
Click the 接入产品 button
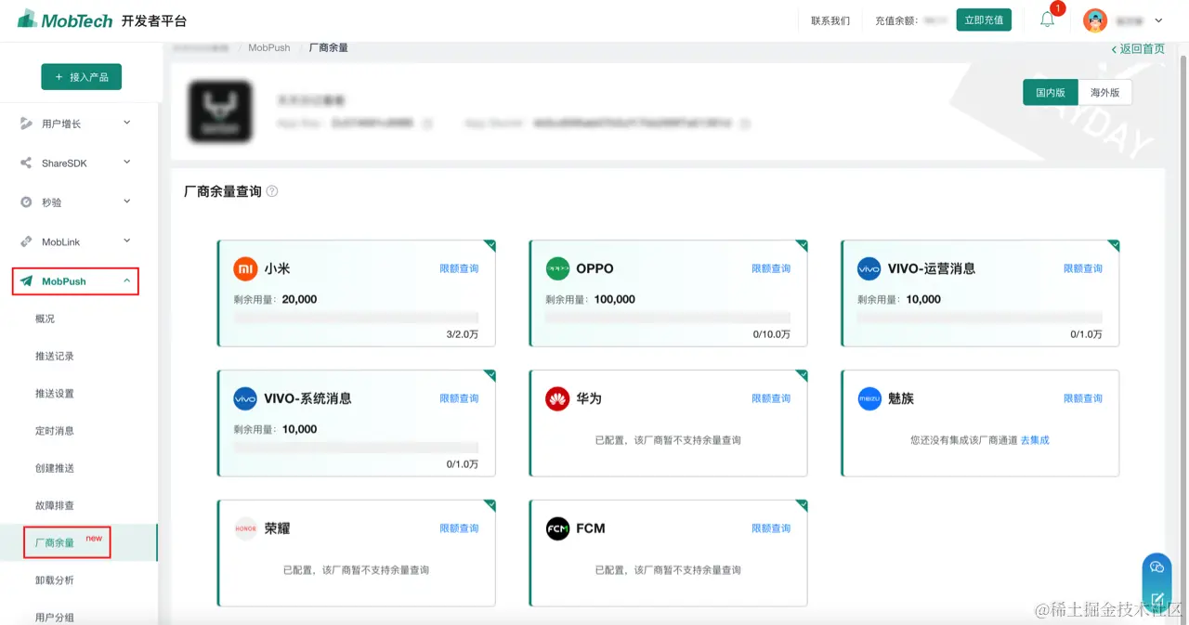(82, 77)
